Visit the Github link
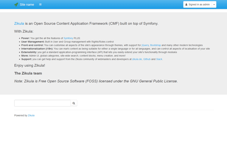This screenshot has height=151, width=227. 147,59
